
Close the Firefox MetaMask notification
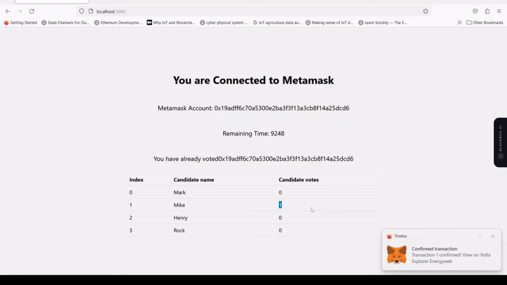[x=493, y=236]
